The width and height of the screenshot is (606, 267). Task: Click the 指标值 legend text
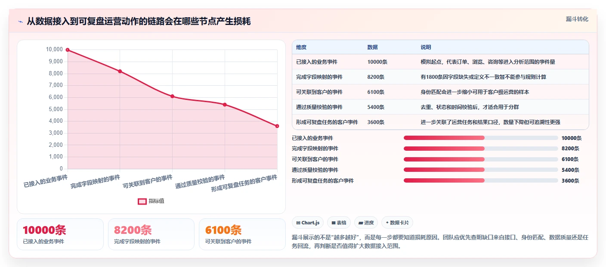[157, 201]
